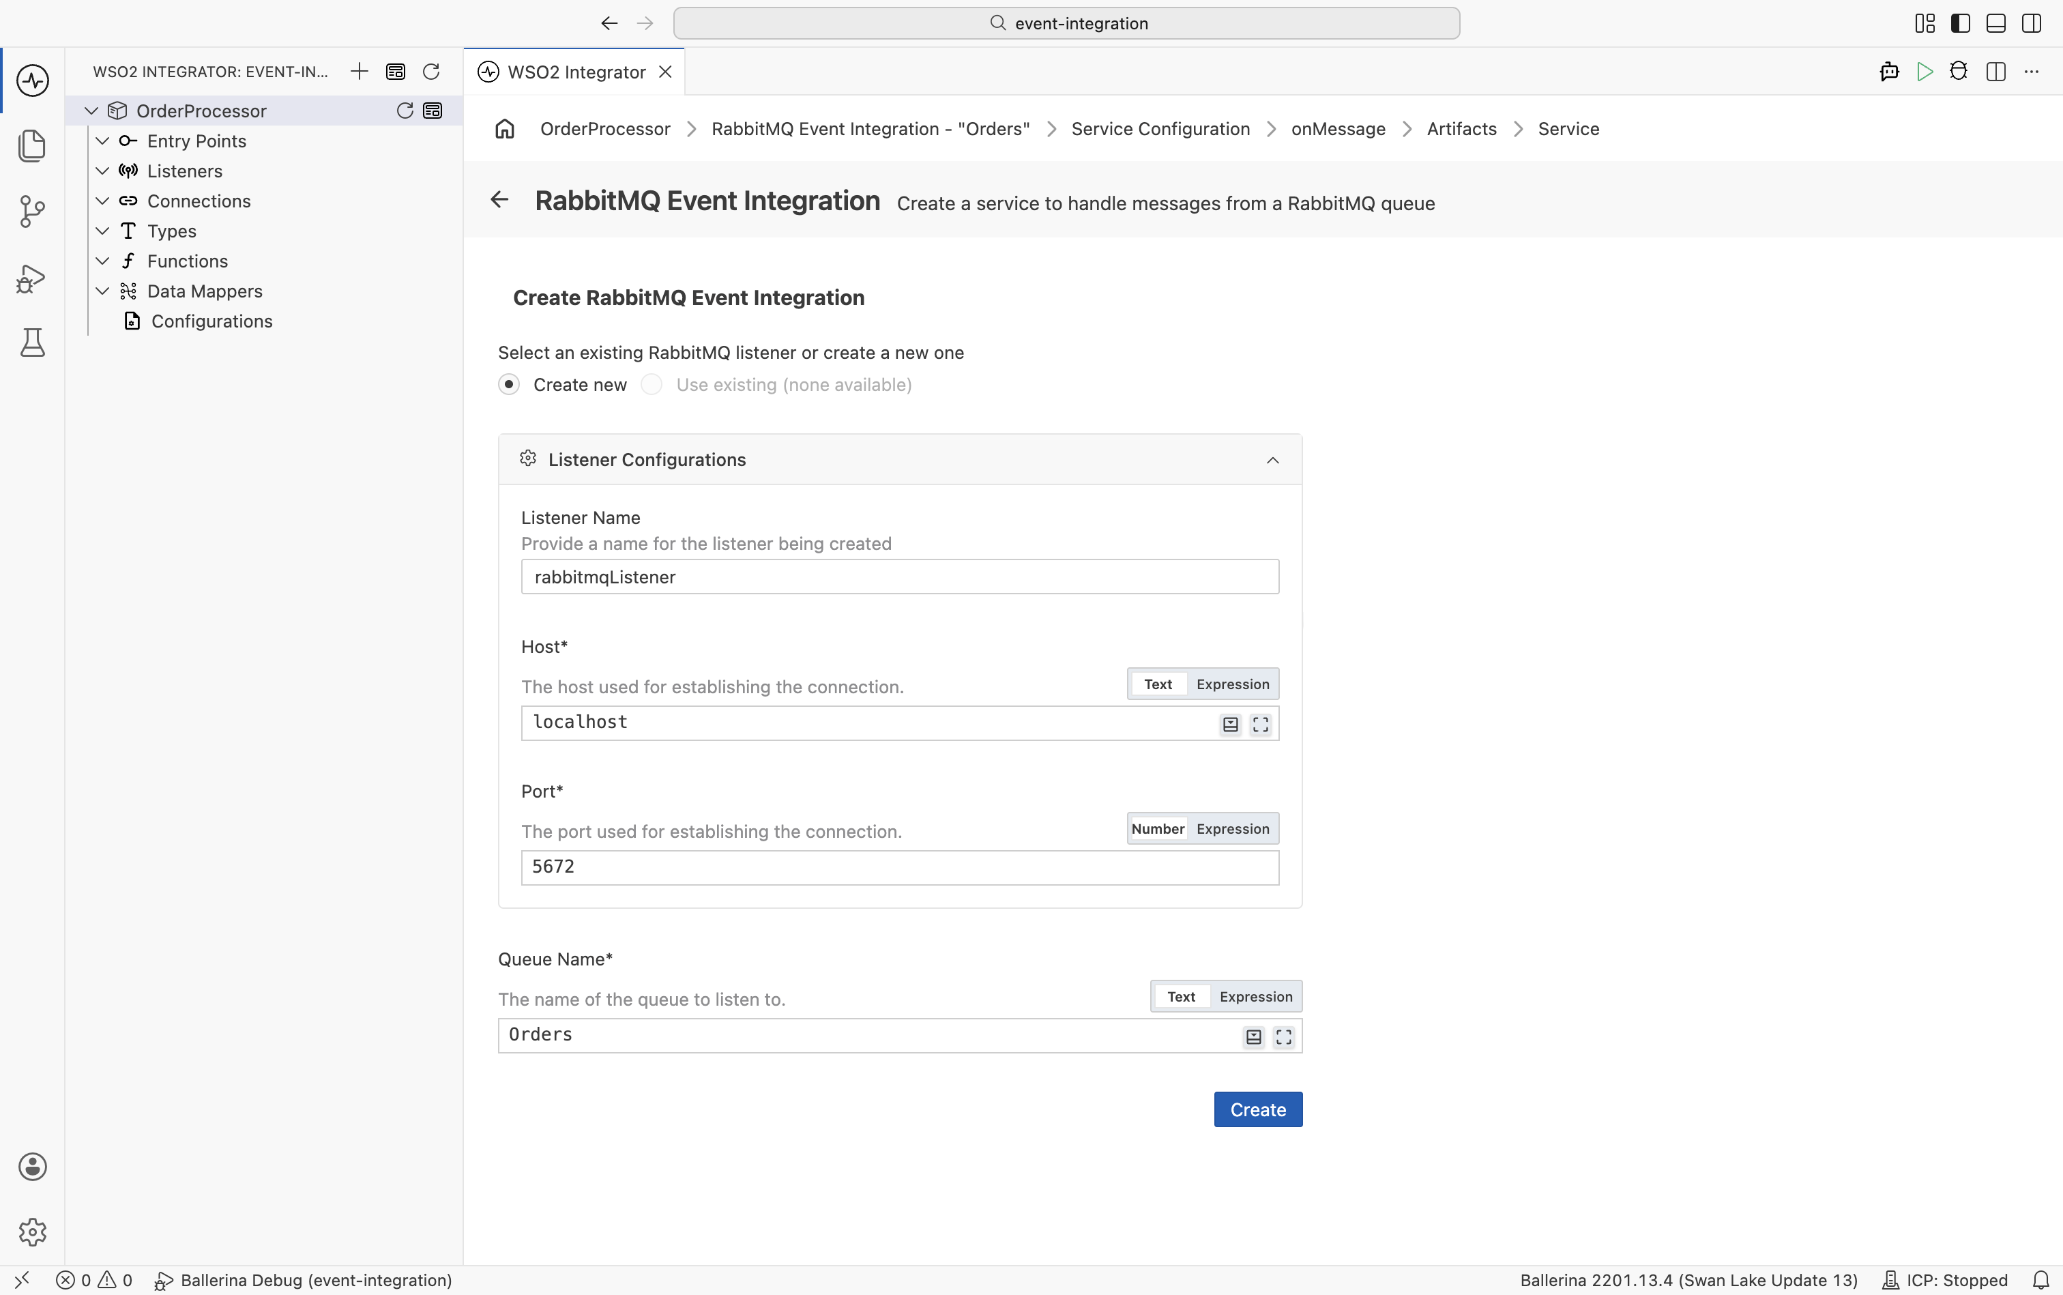Viewport: 2063px width, 1295px height.
Task: Collapse the Functions tree node
Action: point(102,261)
